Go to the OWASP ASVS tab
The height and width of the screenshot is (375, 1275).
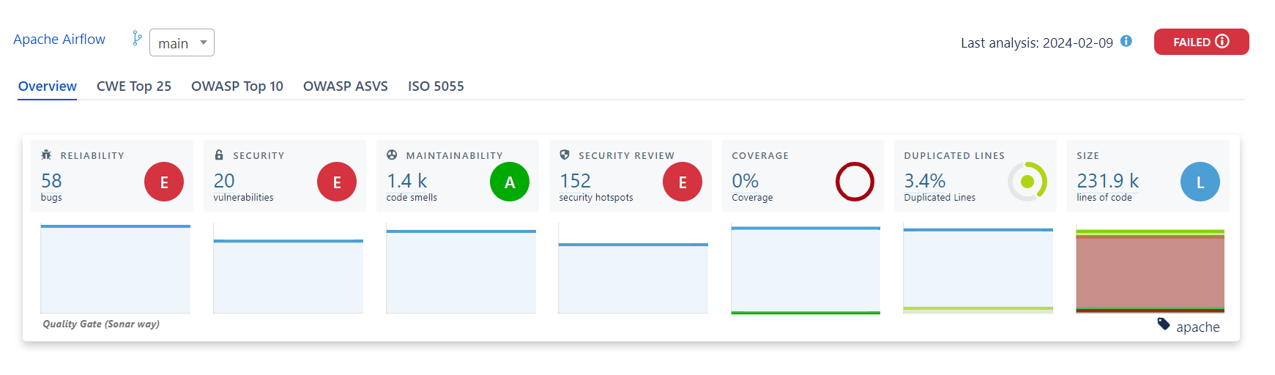click(x=346, y=86)
